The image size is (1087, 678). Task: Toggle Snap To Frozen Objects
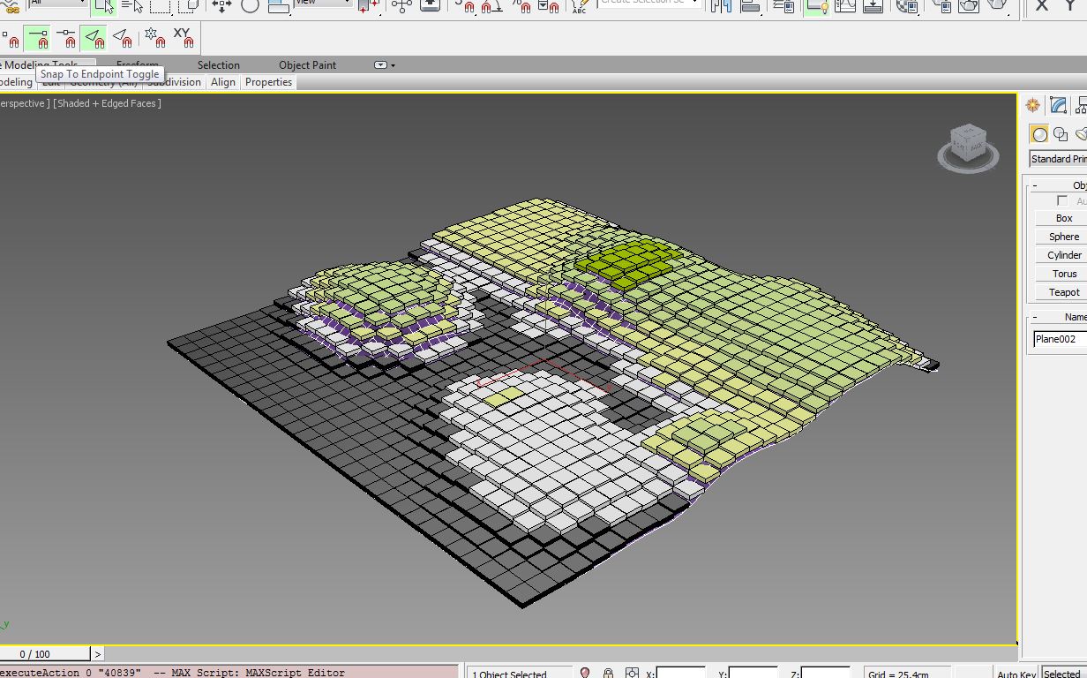tap(155, 39)
